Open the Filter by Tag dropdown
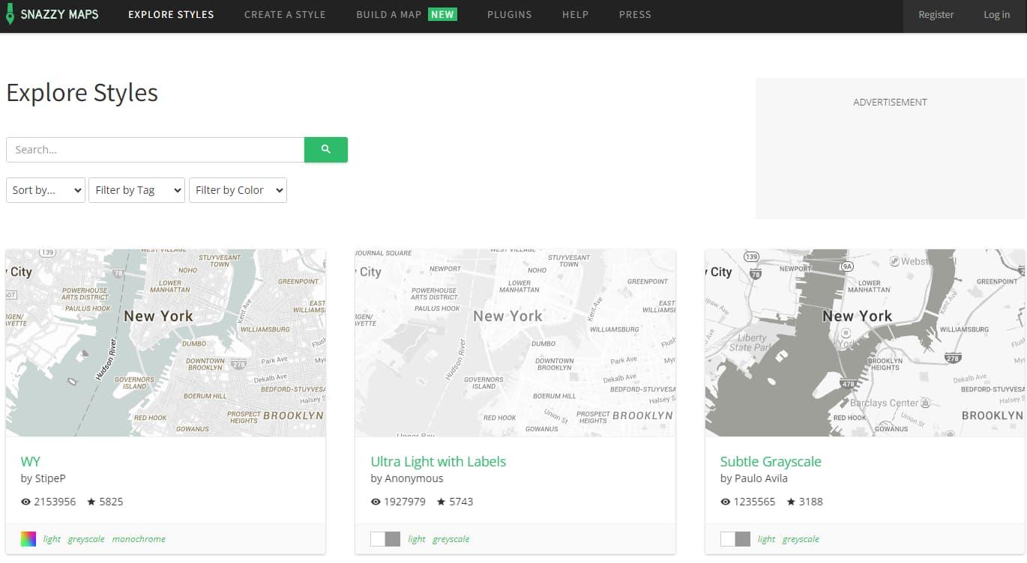1027x563 pixels. point(136,190)
